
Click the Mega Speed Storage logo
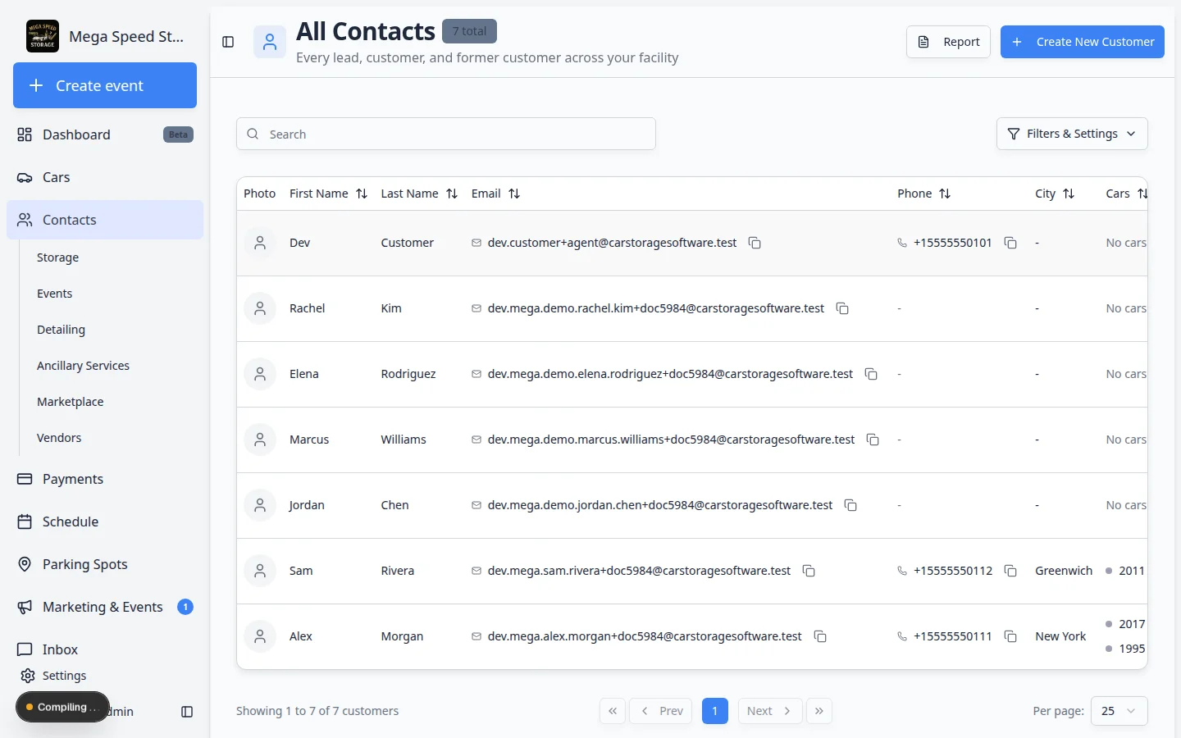pos(43,36)
